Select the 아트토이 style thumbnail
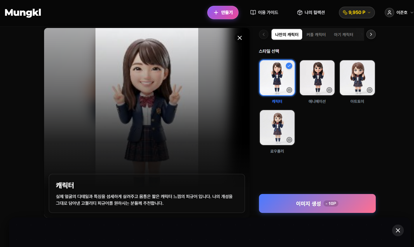 click(357, 78)
